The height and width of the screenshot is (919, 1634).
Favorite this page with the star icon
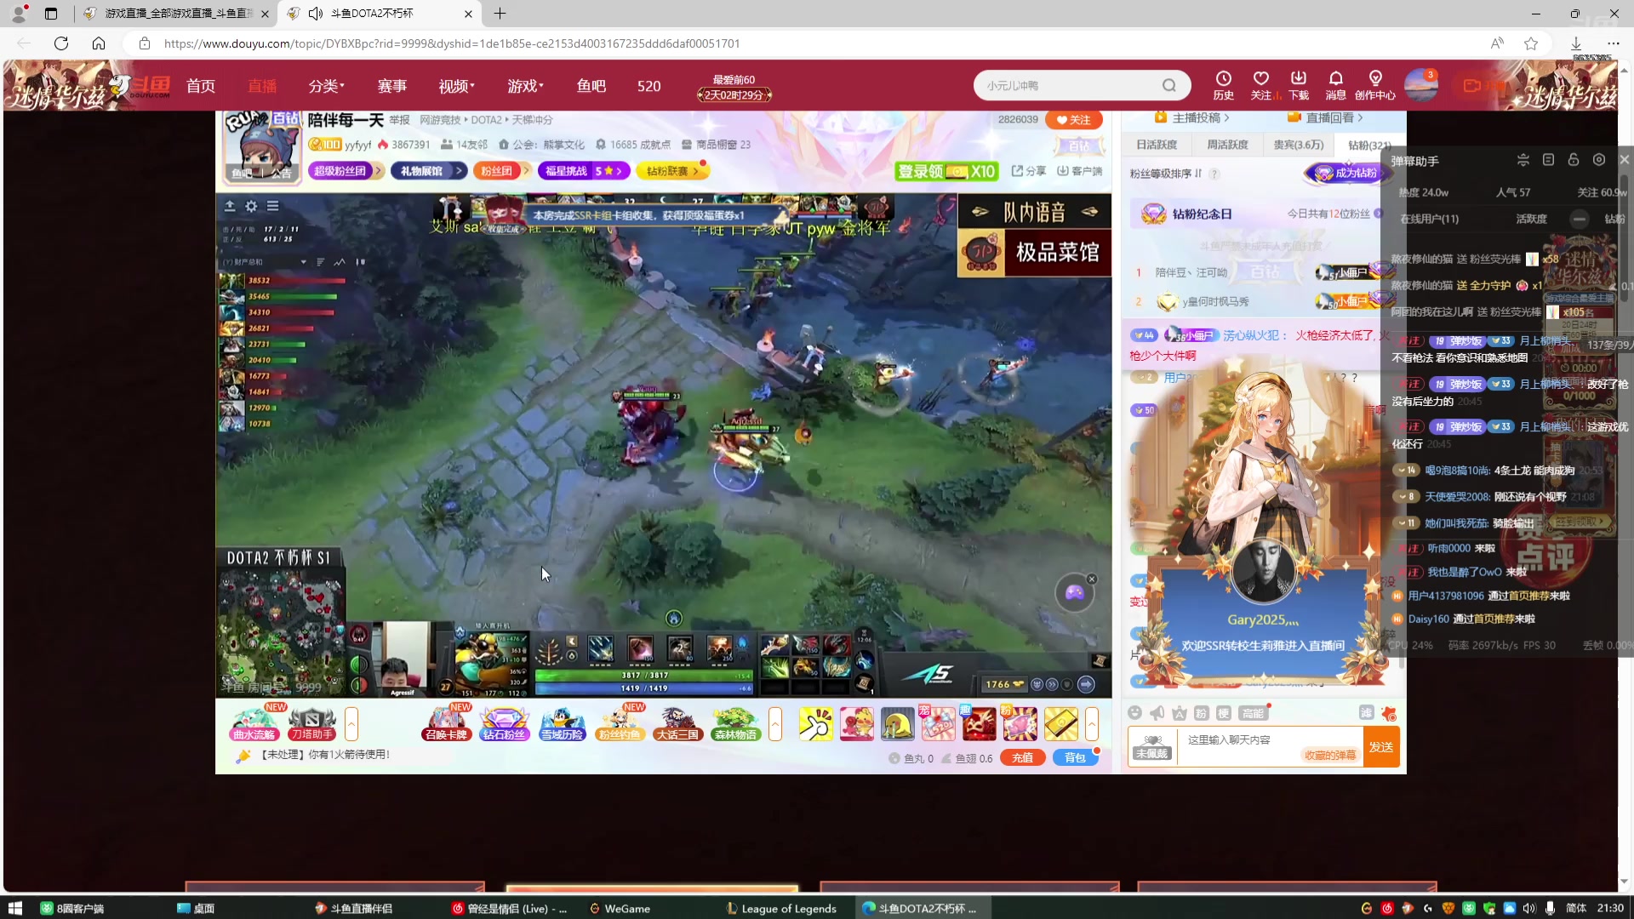pos(1531,43)
